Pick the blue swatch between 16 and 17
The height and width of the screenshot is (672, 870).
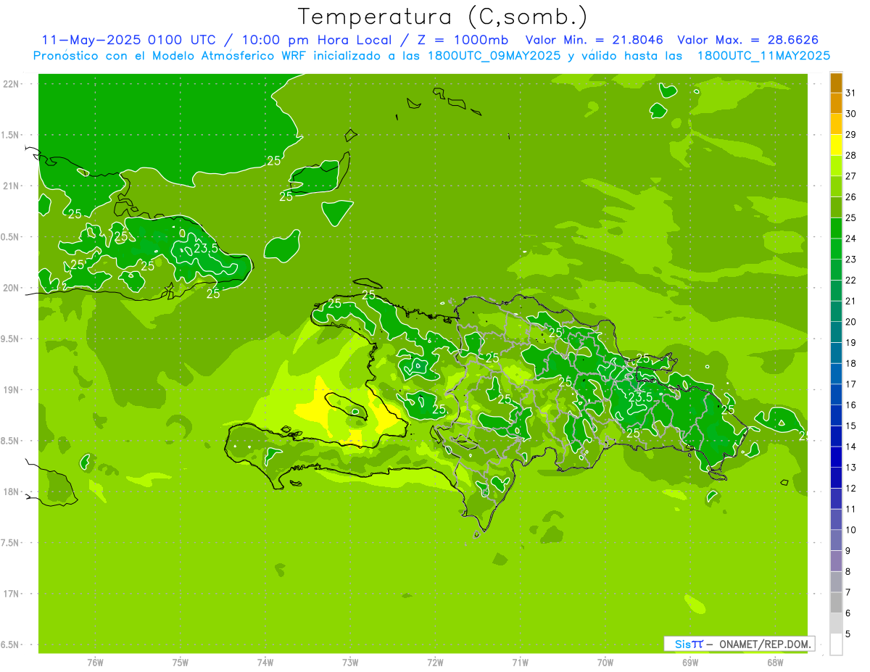(836, 395)
